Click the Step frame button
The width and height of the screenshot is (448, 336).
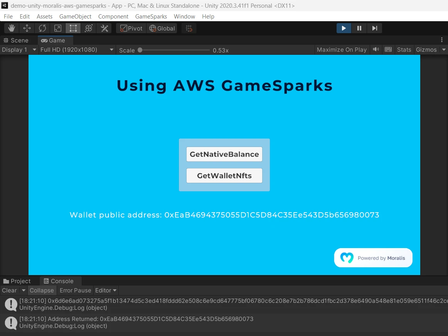374,28
